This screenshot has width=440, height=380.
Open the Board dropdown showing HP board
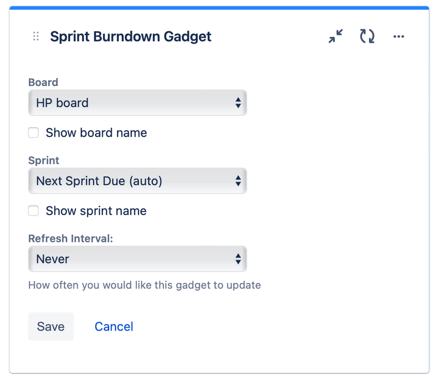click(x=137, y=103)
